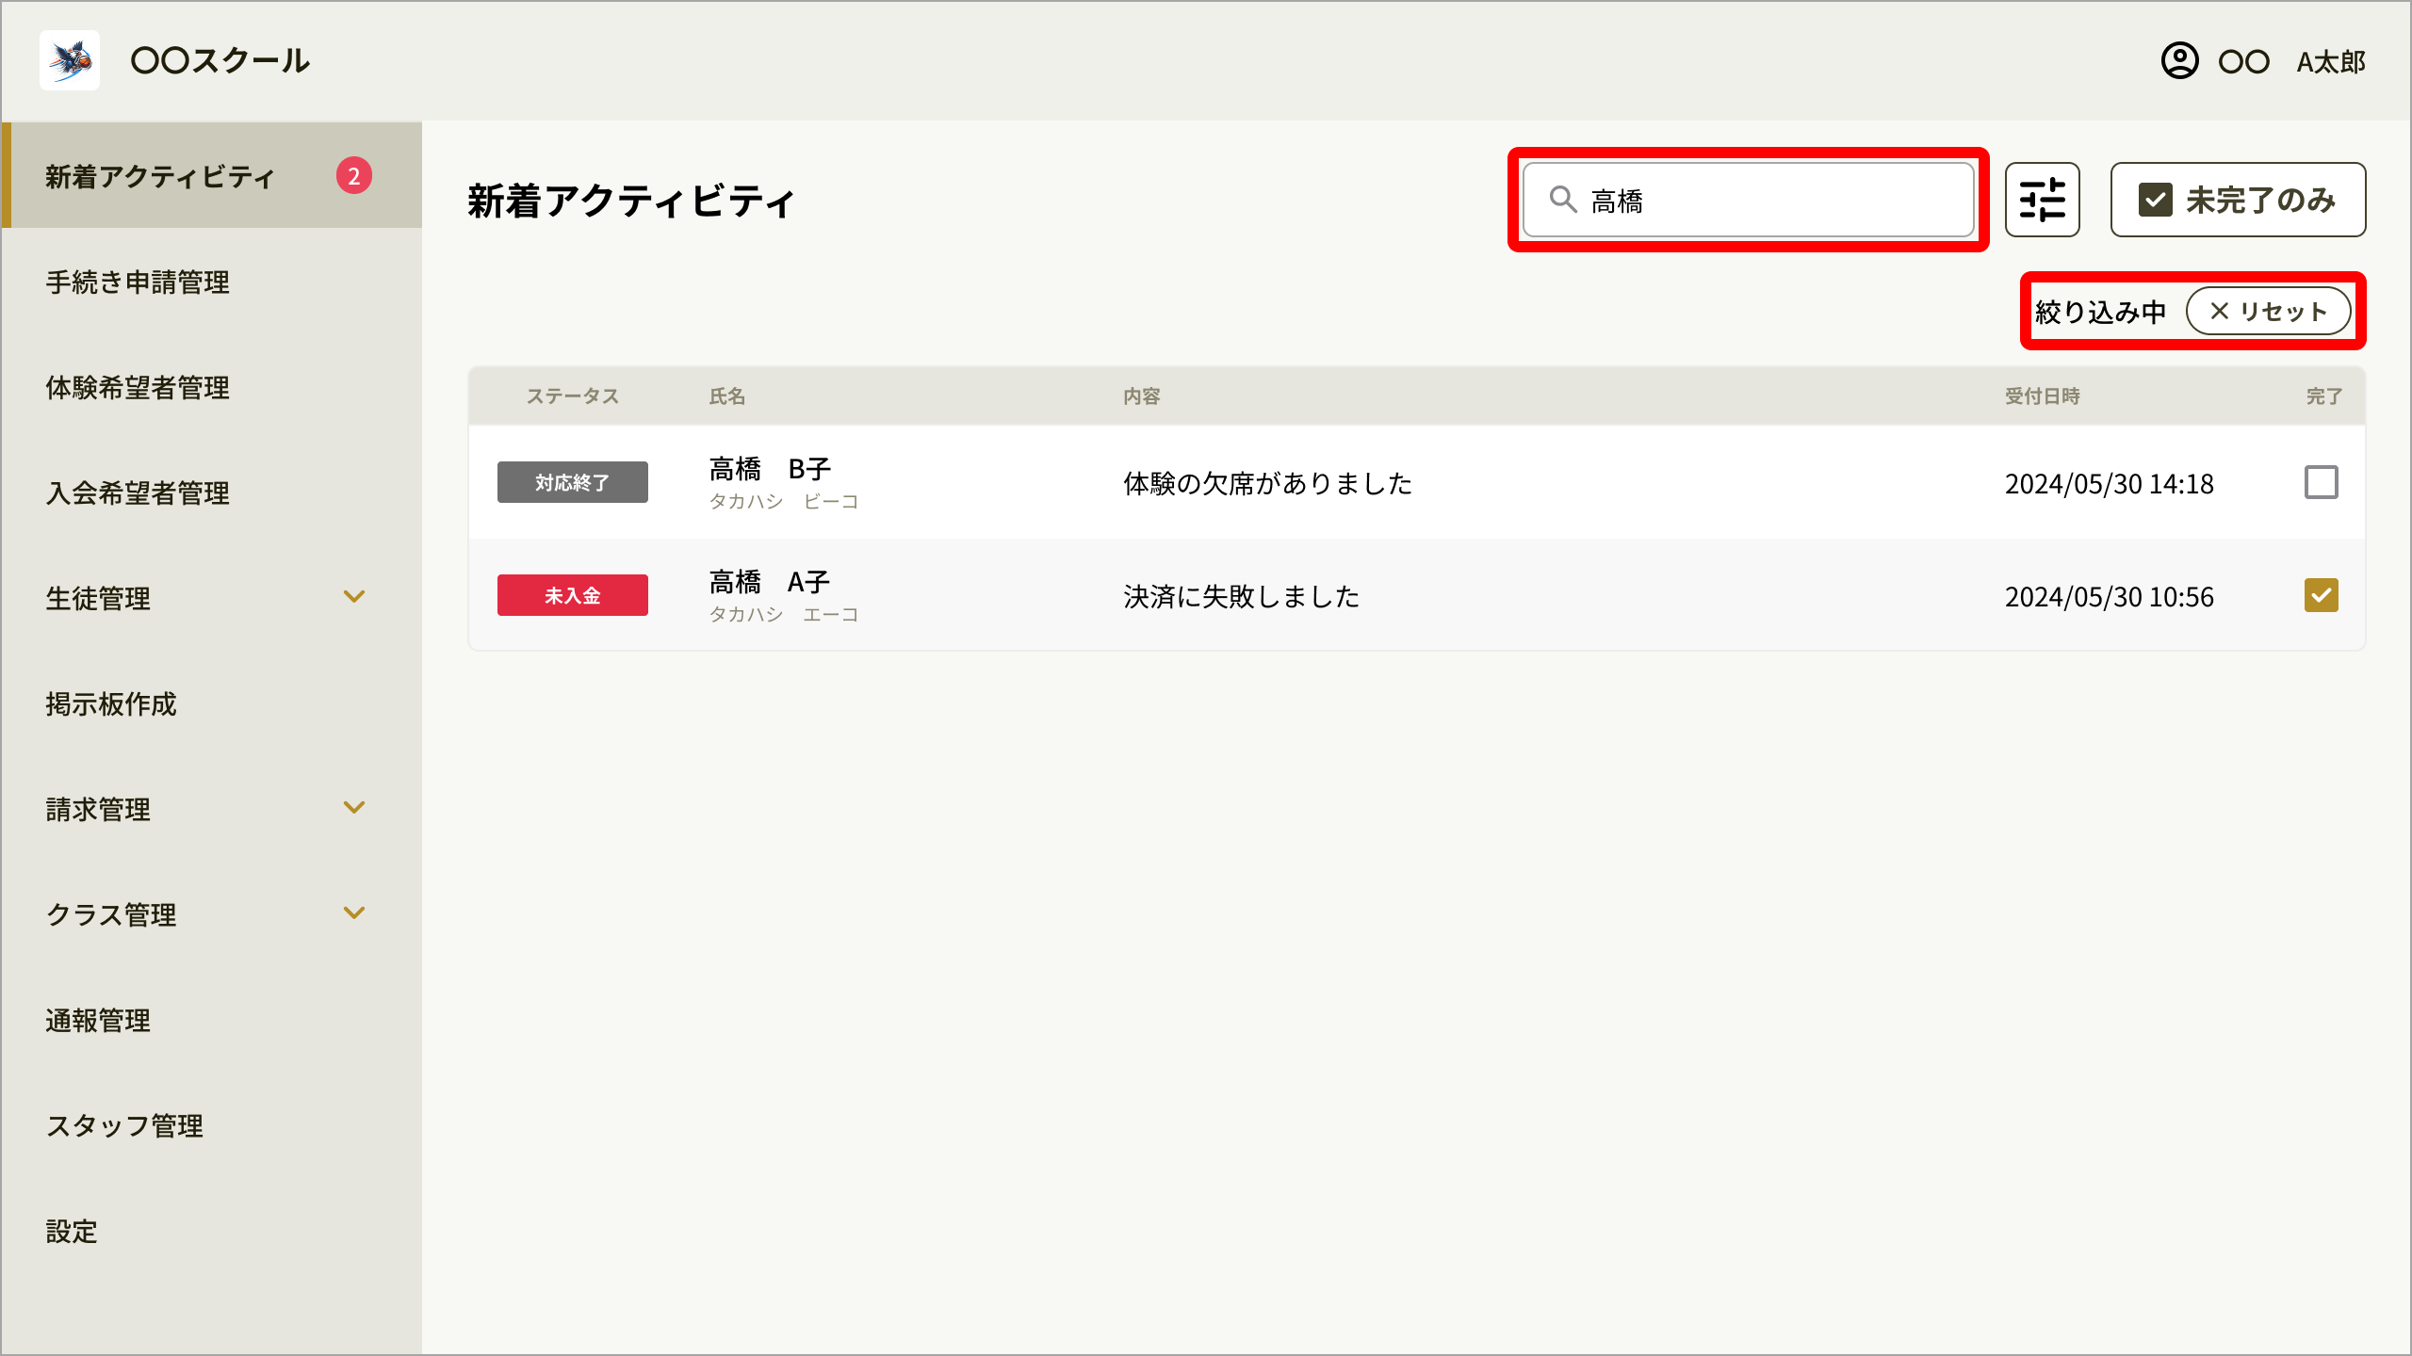Click the 〇〇スクール title
Viewport: 2412px width, 1356px height.
point(220,60)
